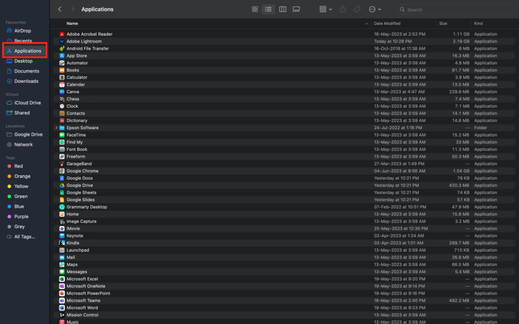Screen dimensions: 519x324
Task: Open AirDrop in the sidebar
Action: click(x=19, y=31)
